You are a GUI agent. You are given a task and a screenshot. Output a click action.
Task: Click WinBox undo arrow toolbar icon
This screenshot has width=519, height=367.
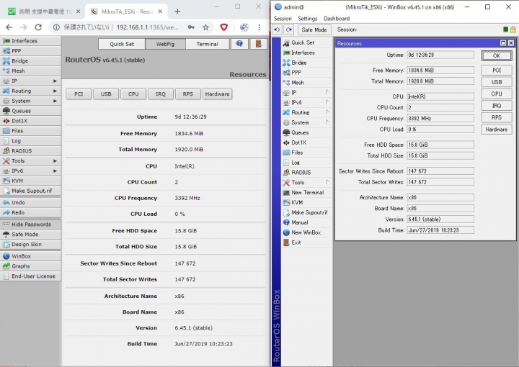(x=277, y=30)
